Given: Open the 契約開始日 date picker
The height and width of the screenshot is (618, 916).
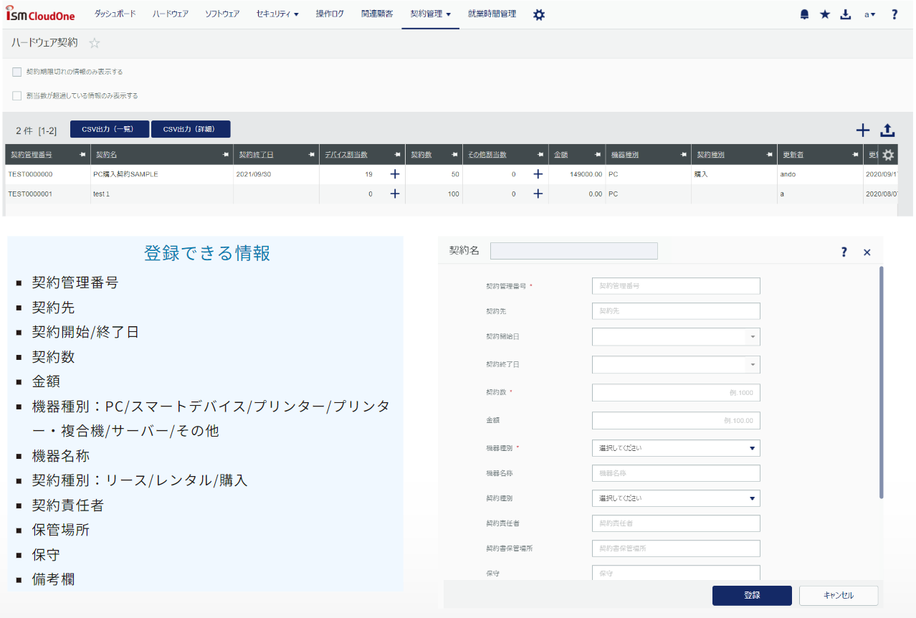Looking at the screenshot, I should (x=753, y=337).
